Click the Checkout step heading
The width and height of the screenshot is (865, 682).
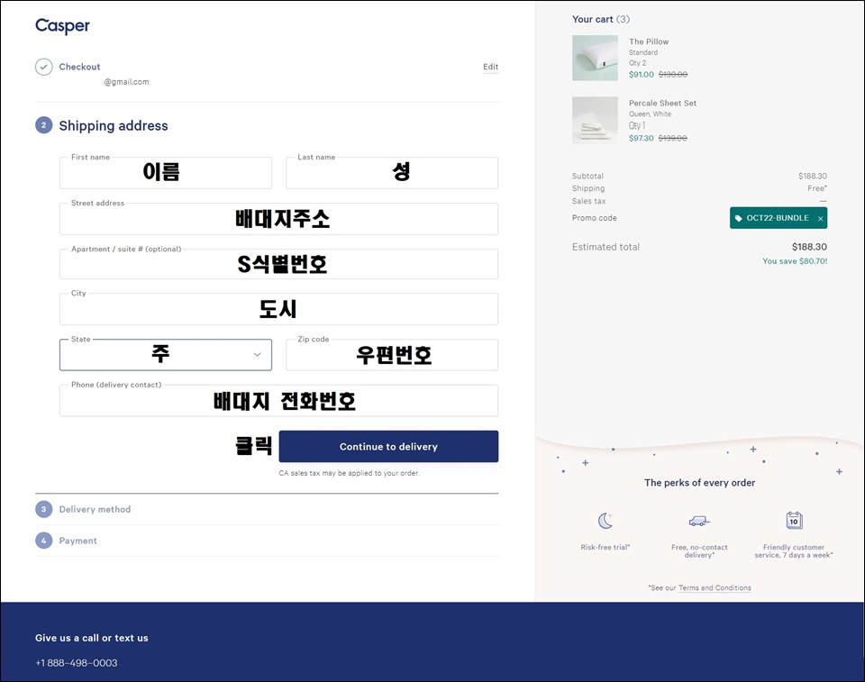79,67
